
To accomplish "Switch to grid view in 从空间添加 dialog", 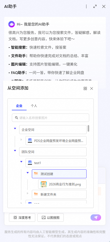I will point(85,88).
